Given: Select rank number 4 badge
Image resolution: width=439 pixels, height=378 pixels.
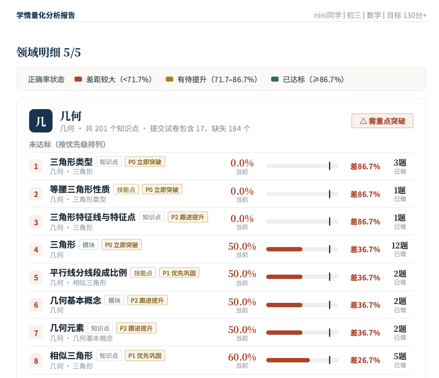Looking at the screenshot, I should 36,249.
